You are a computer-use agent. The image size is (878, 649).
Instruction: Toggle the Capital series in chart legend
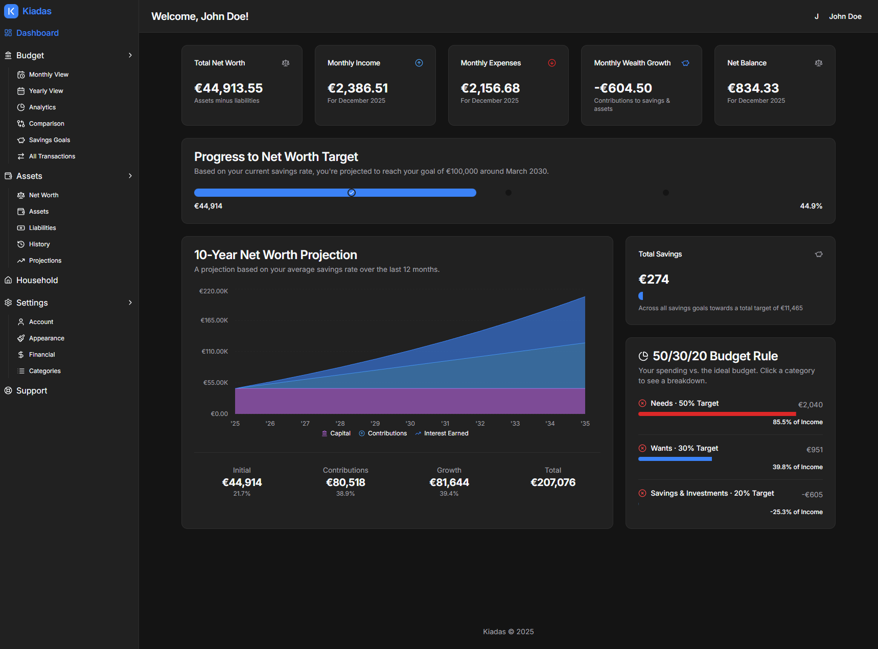336,433
